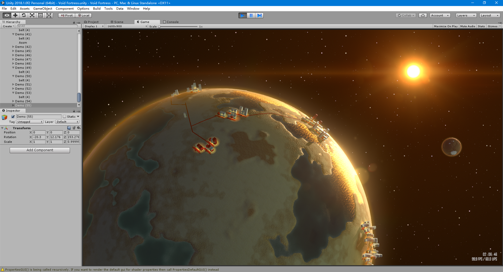Open the 1600x900 resolution dropdown
The image size is (503, 272).
[127, 27]
